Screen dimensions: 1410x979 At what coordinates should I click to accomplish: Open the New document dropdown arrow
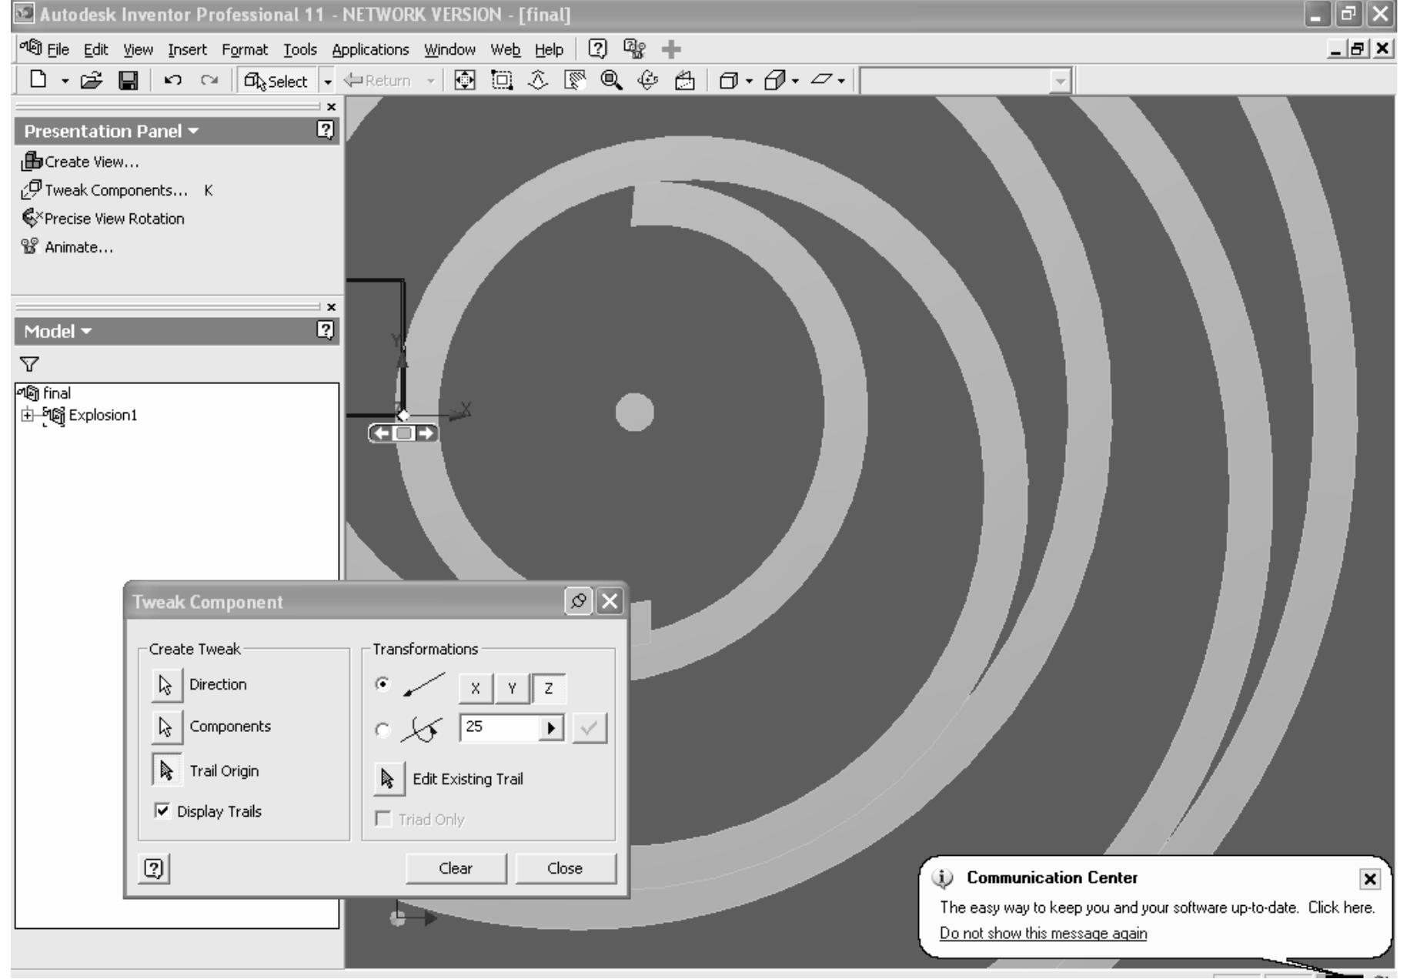click(x=65, y=80)
